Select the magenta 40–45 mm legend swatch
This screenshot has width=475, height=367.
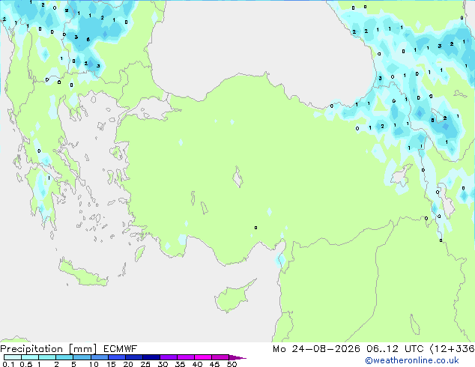(x=203, y=357)
